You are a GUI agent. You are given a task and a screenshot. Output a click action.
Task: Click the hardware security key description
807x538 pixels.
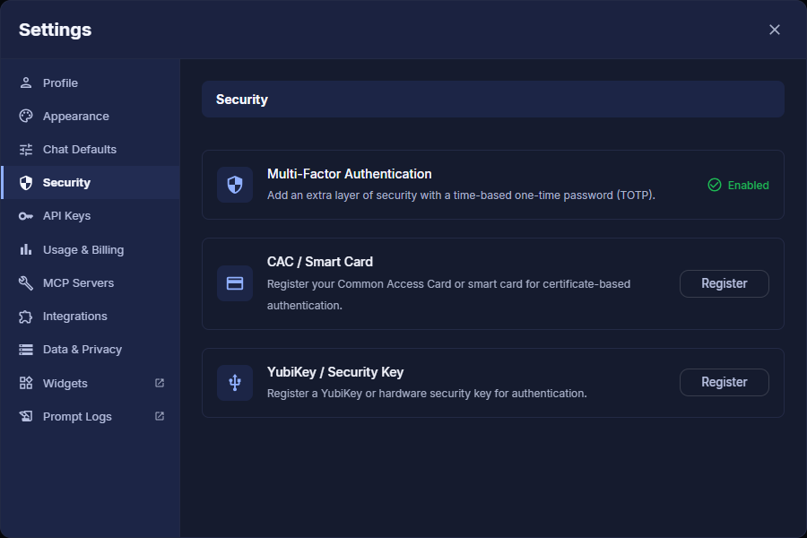click(x=427, y=394)
